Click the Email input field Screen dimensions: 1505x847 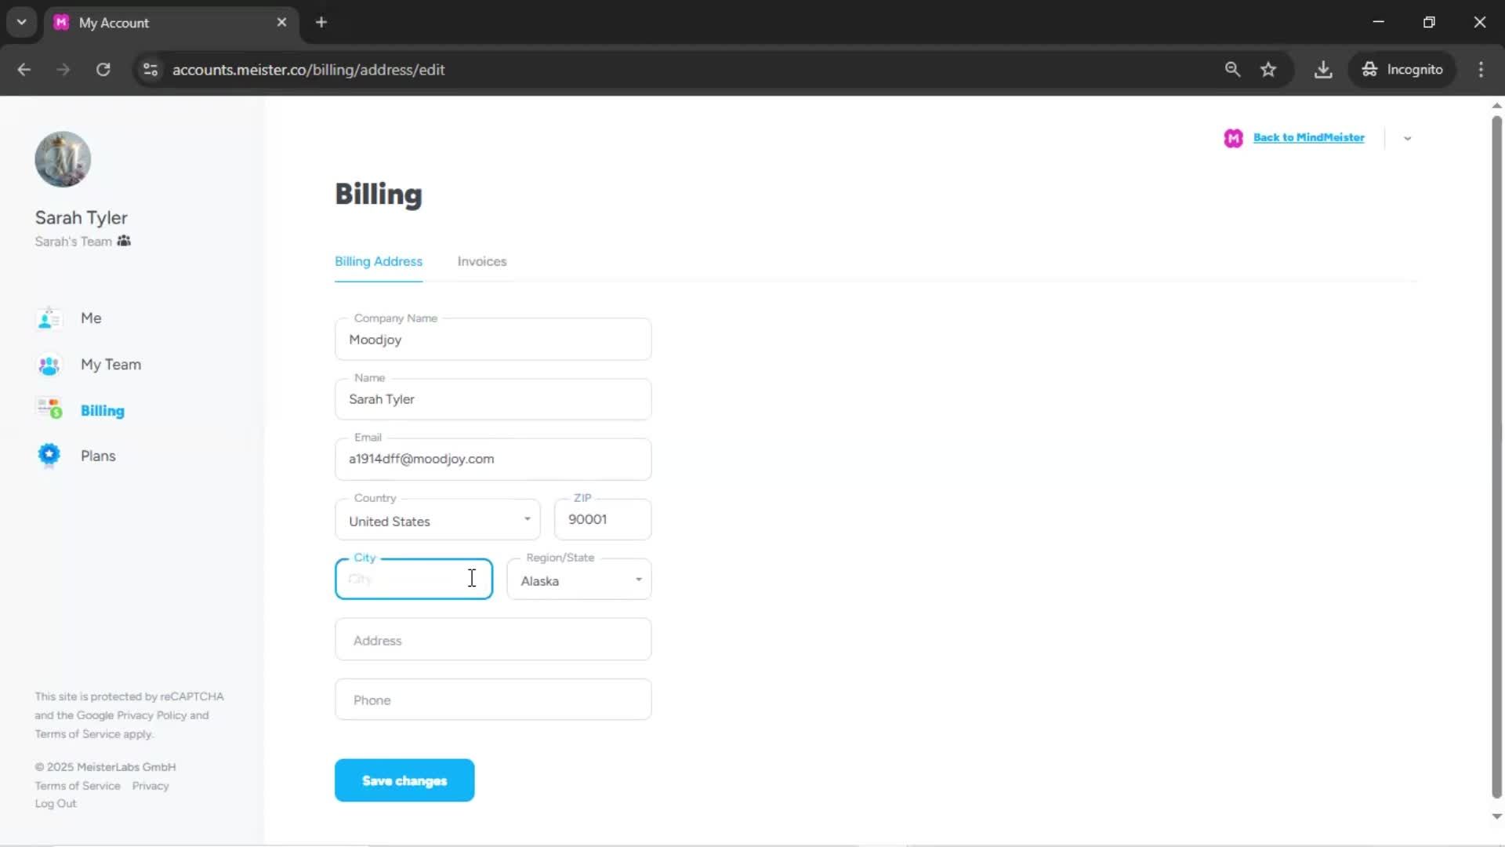(493, 459)
